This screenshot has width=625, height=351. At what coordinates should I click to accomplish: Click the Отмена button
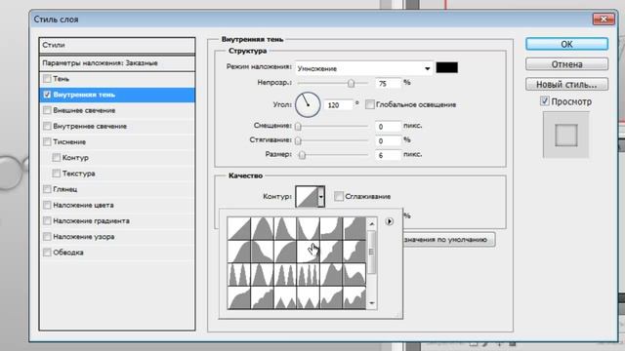(566, 64)
